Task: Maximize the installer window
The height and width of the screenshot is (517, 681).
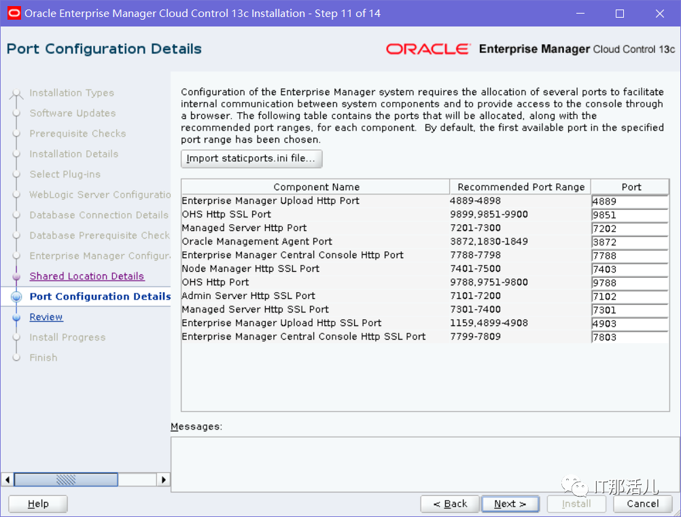Action: click(x=620, y=14)
